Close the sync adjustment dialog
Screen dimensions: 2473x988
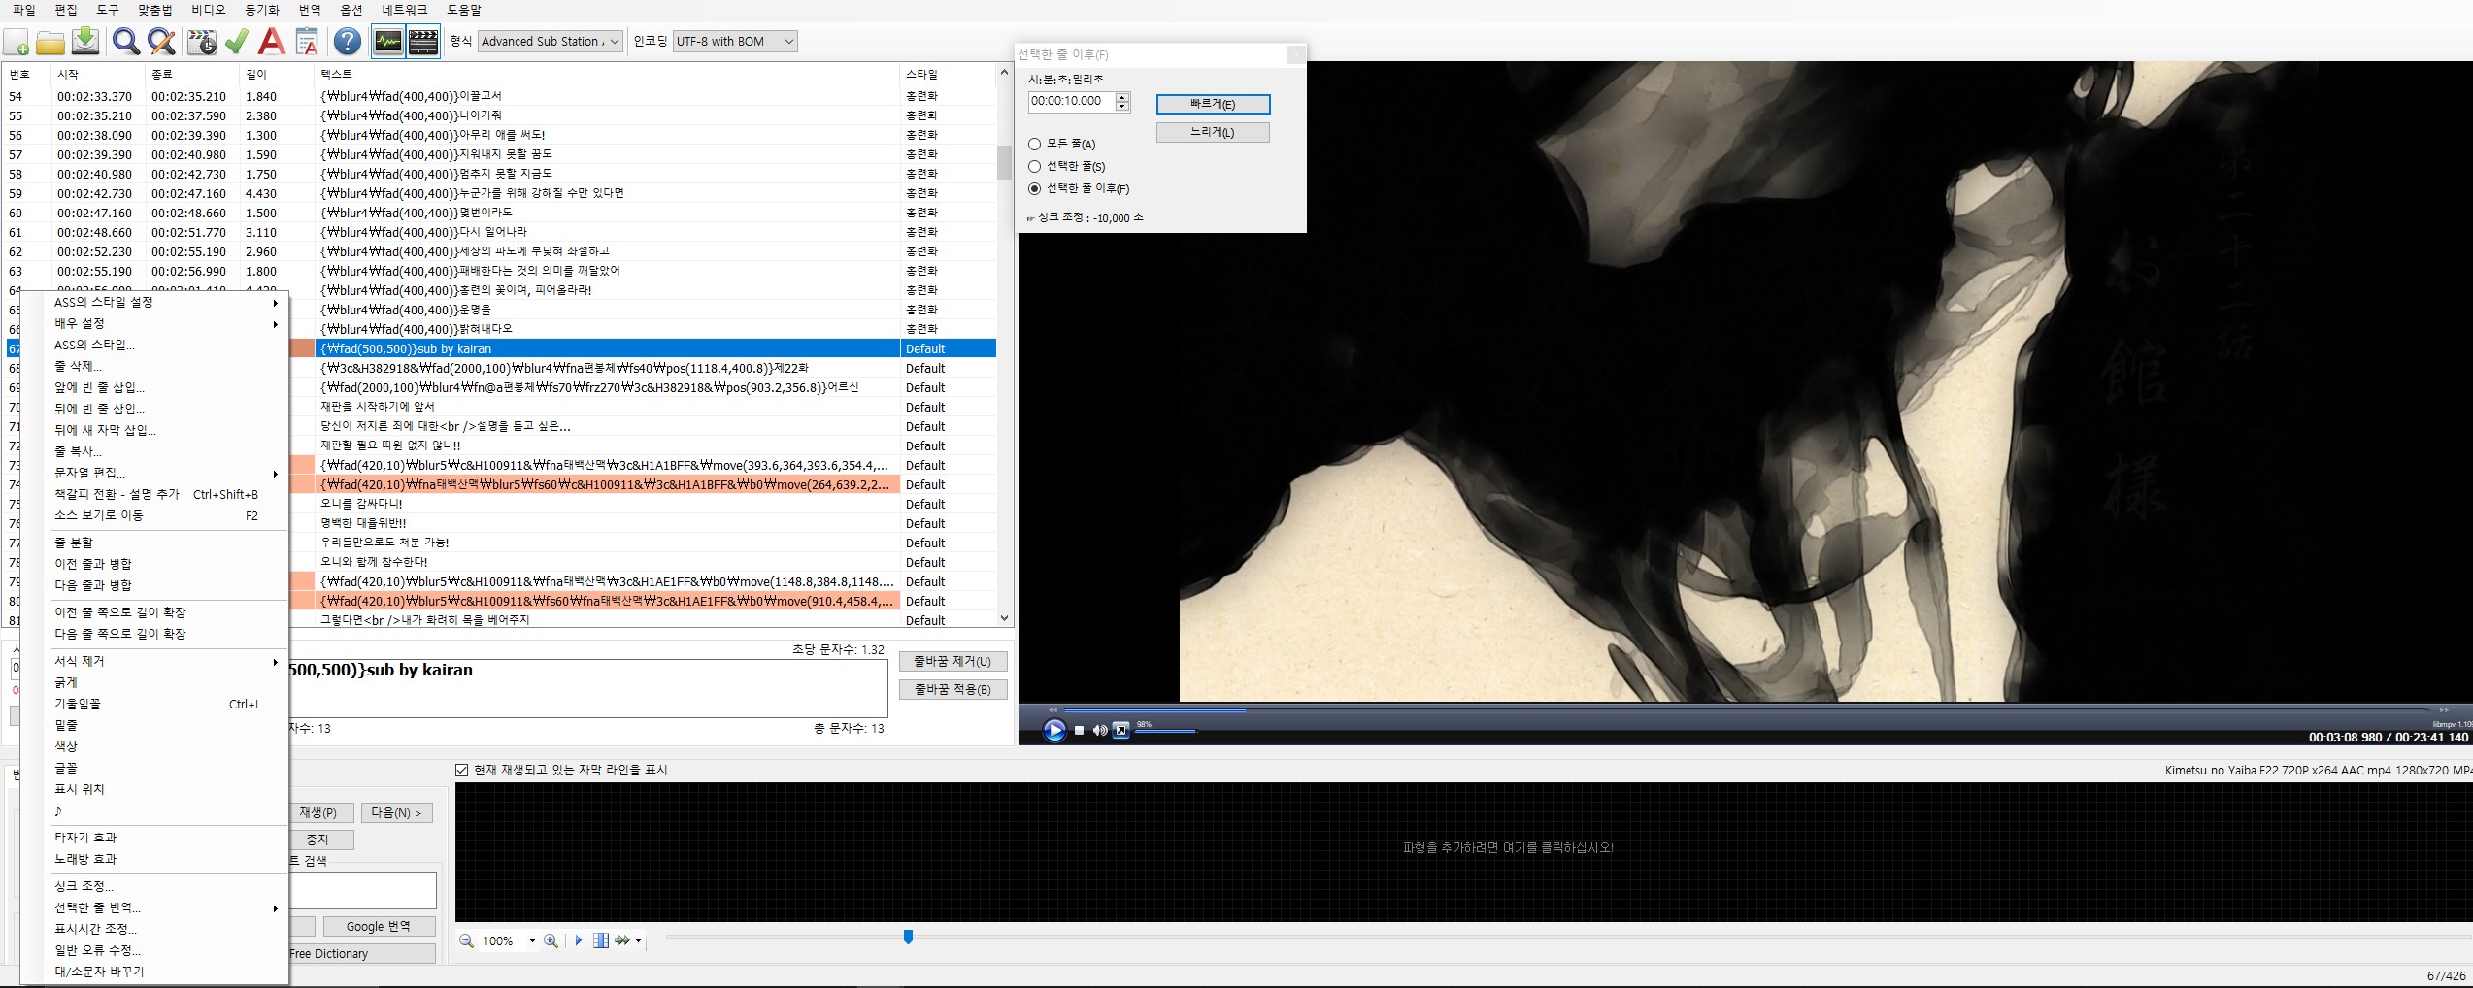point(1295,55)
